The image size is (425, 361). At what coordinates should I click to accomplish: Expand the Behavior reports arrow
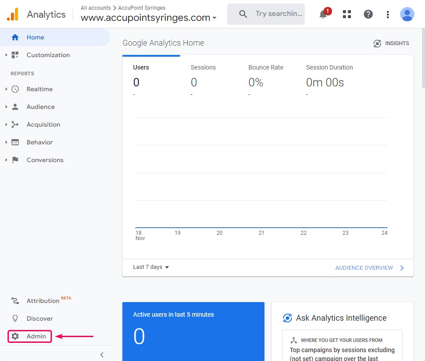point(6,142)
